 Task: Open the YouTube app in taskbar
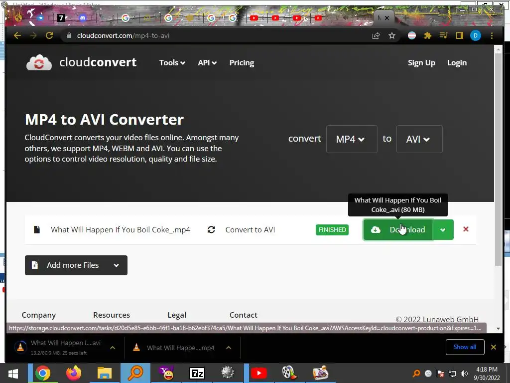[x=259, y=373]
